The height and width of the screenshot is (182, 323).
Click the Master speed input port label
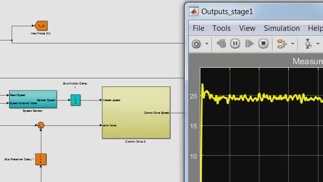click(112, 100)
